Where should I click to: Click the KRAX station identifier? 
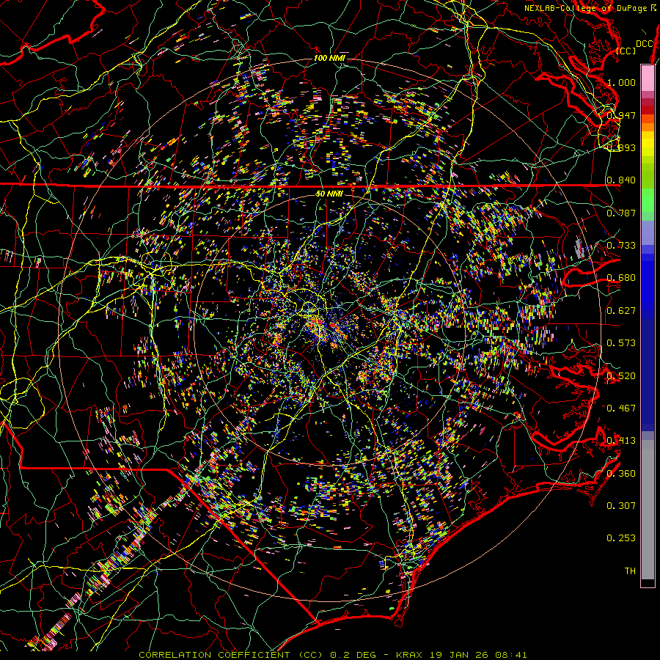tap(411, 655)
